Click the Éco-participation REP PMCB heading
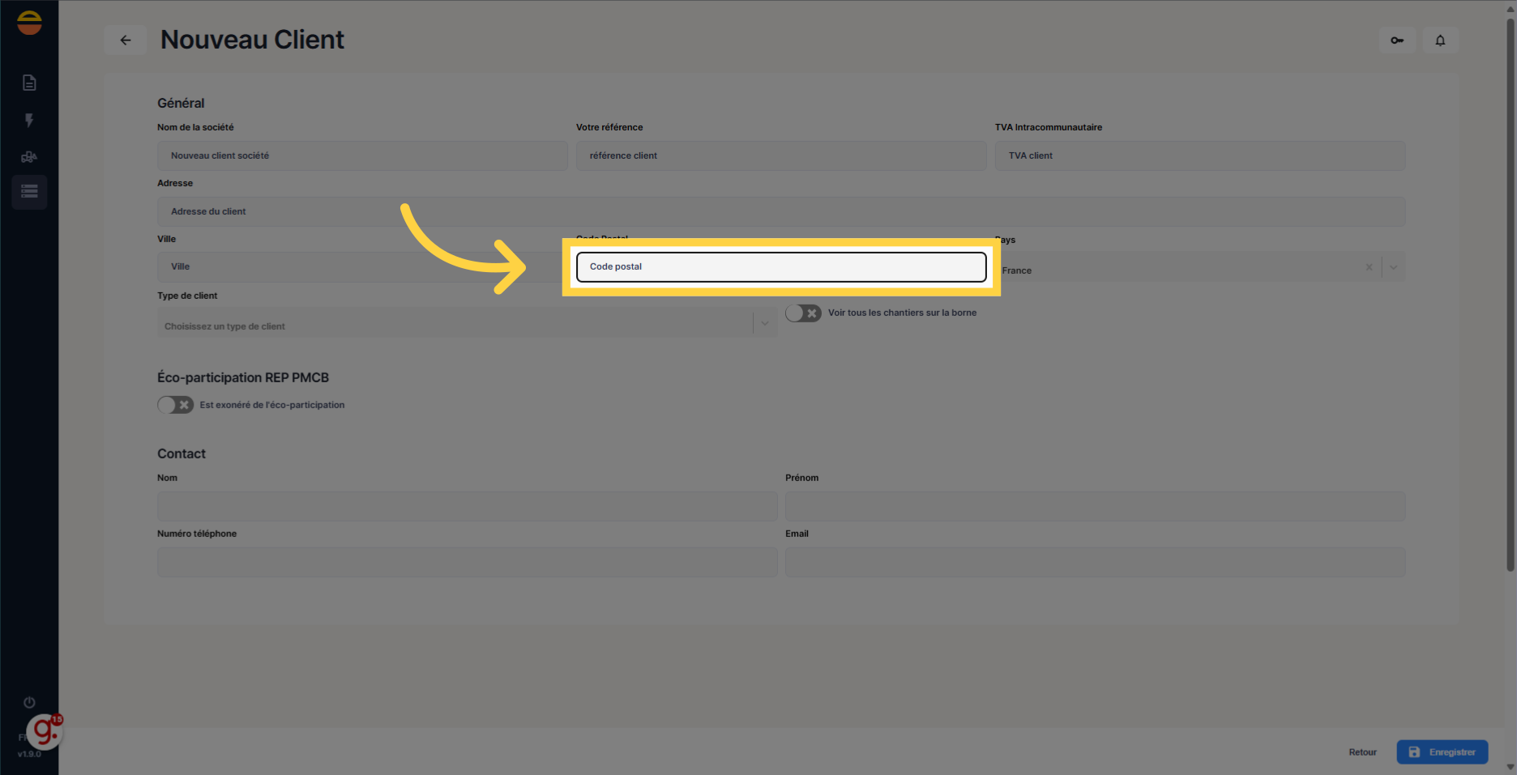 click(x=243, y=377)
